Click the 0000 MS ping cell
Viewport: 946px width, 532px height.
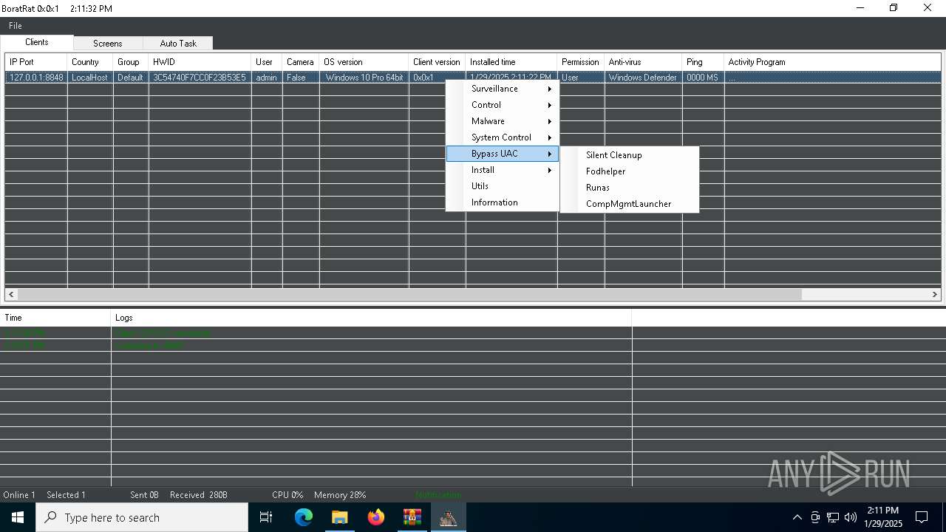(x=704, y=78)
